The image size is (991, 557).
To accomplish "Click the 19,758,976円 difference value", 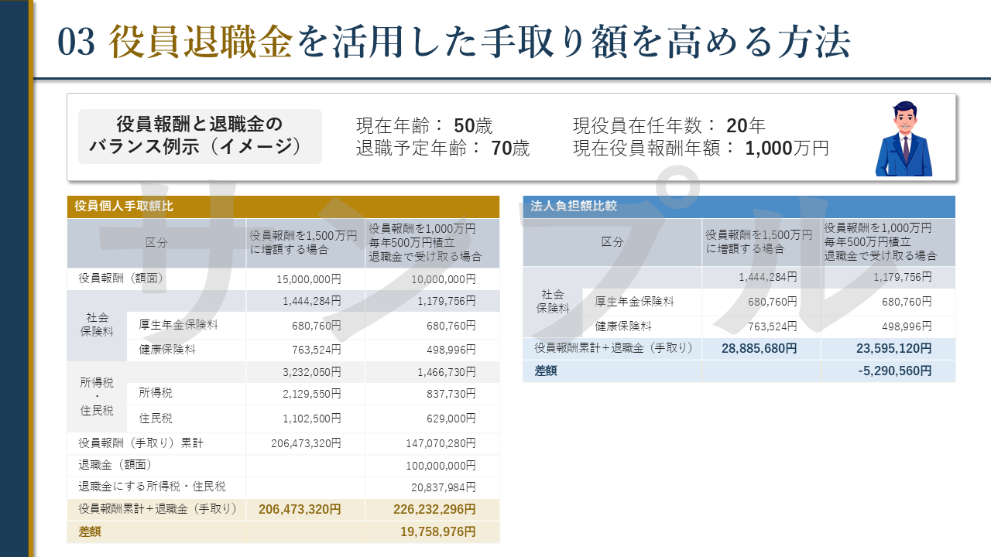I will pos(437,532).
